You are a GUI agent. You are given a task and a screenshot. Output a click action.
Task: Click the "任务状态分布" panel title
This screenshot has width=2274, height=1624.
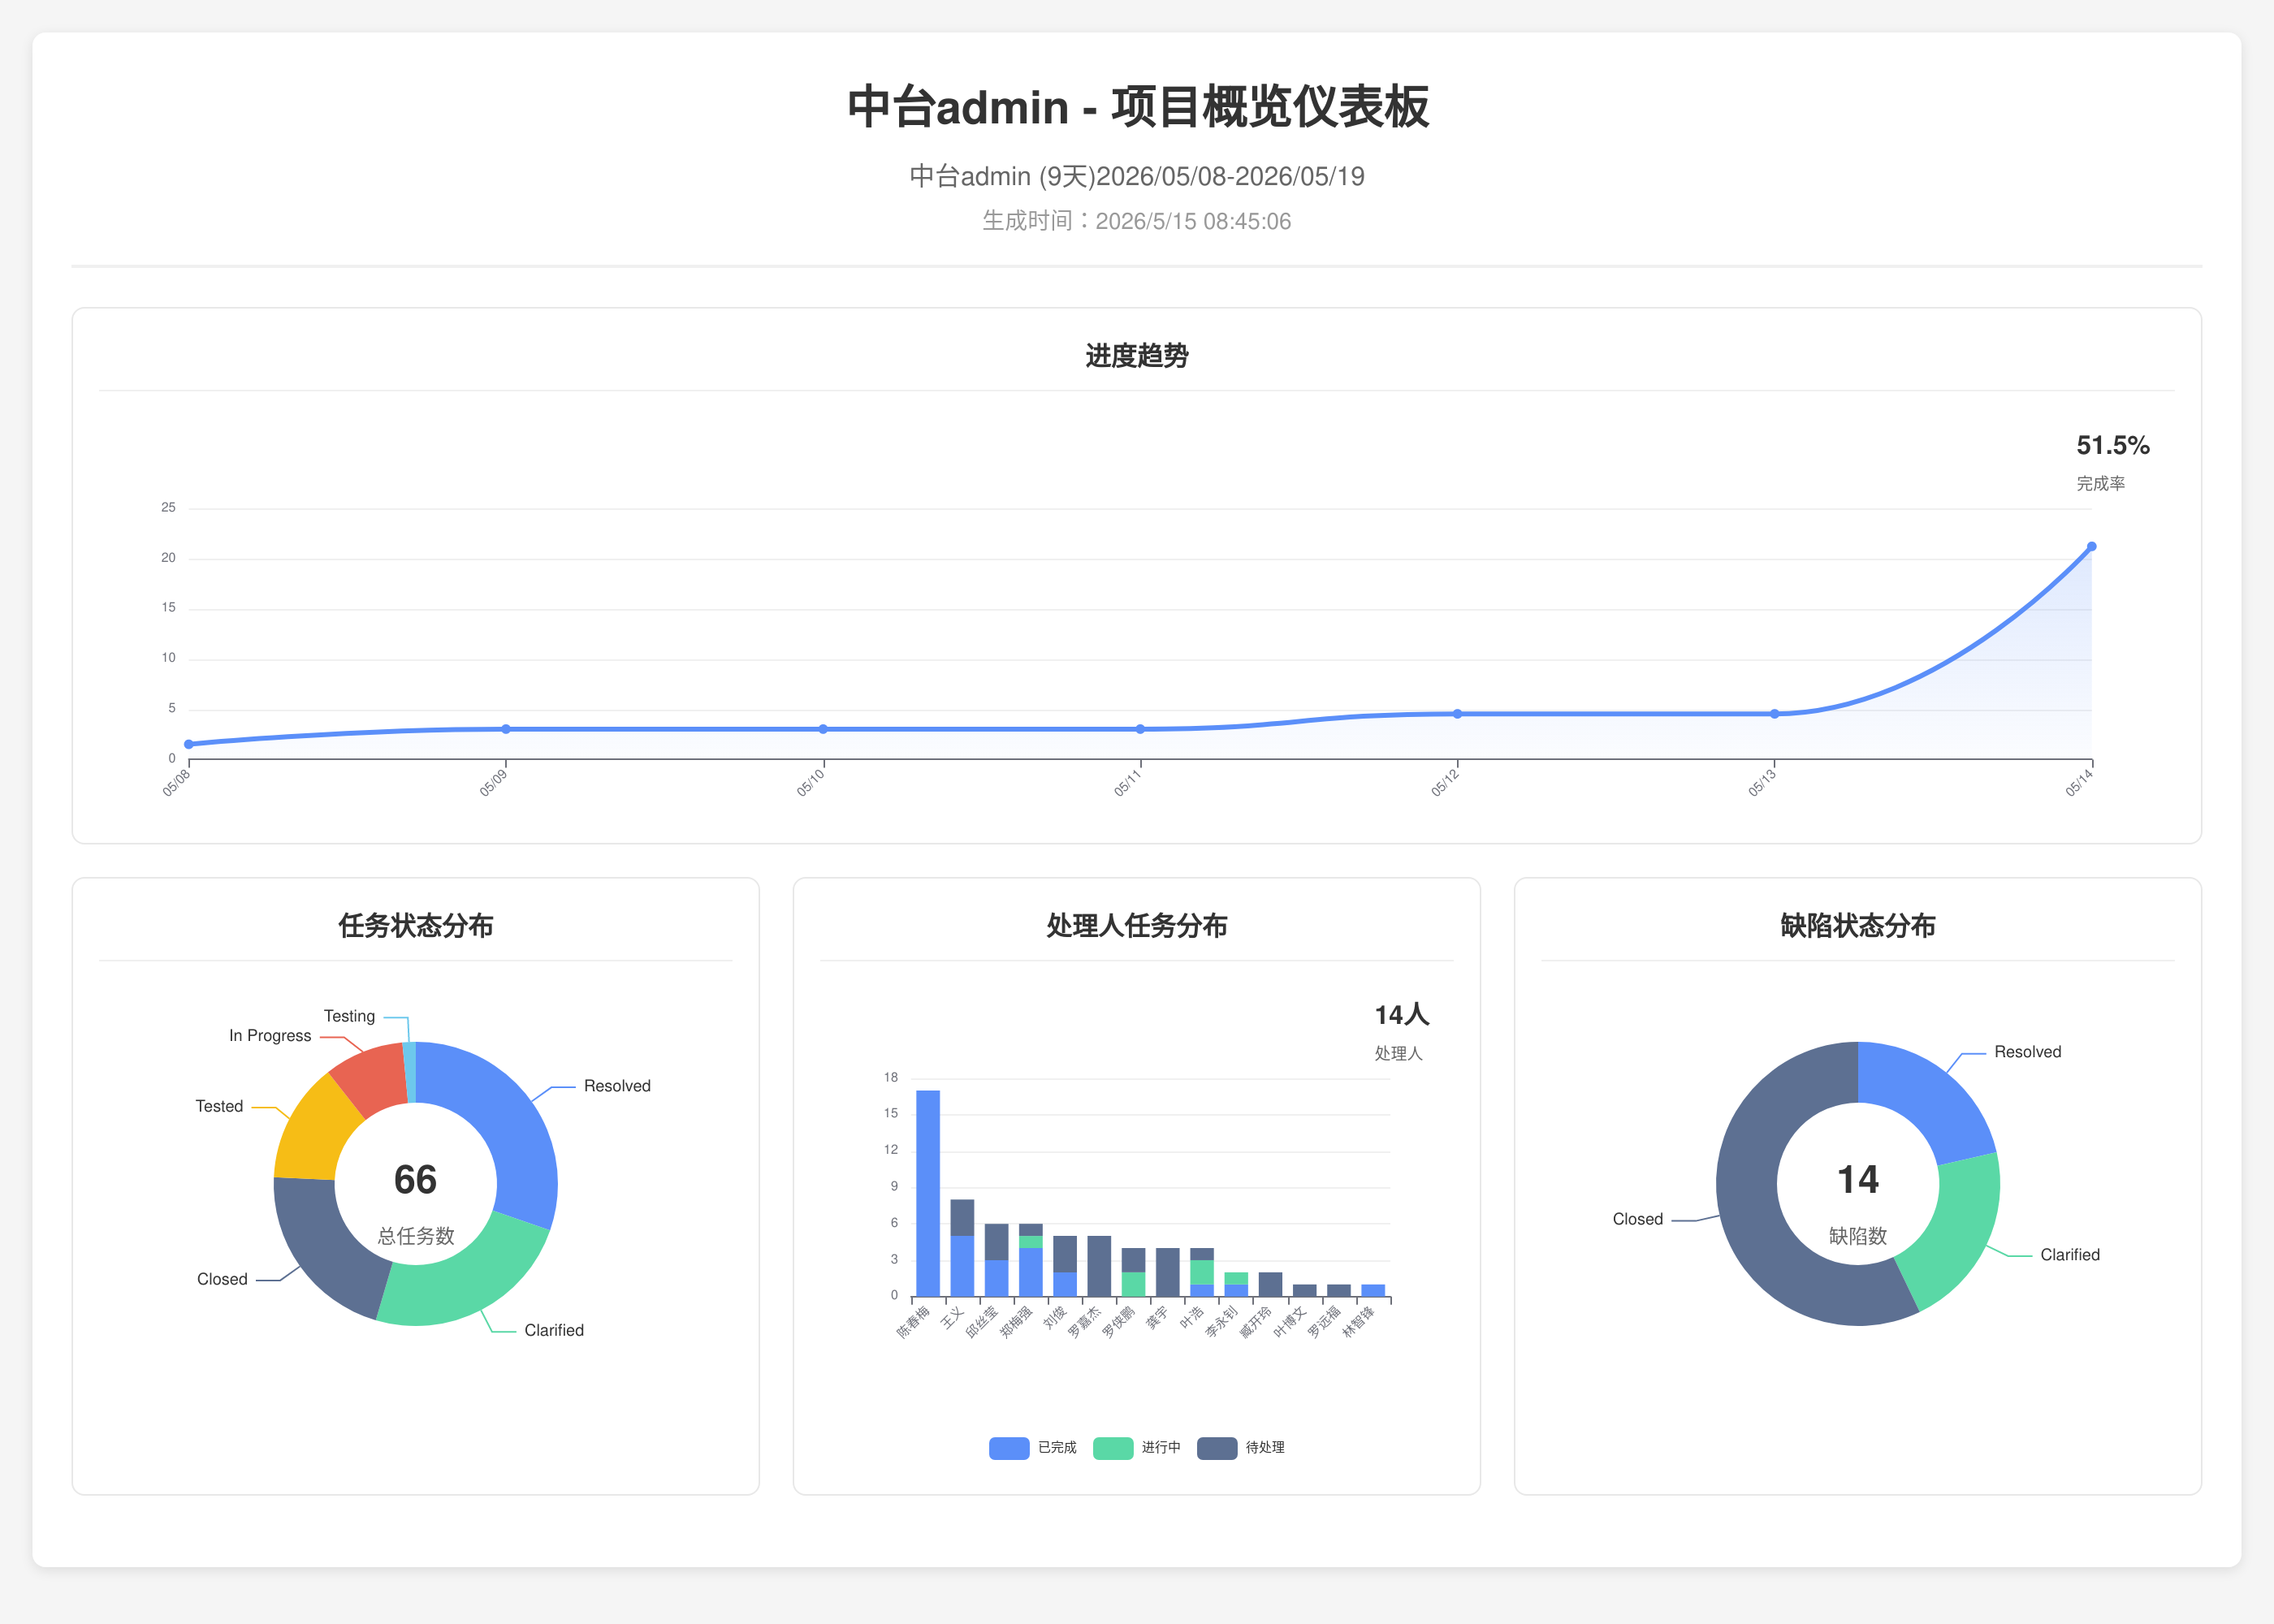(415, 926)
